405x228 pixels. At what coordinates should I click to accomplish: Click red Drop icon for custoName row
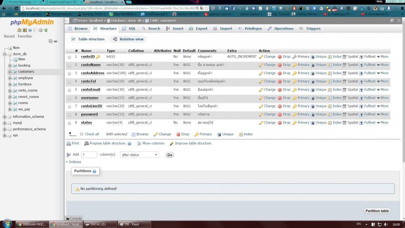280,65
